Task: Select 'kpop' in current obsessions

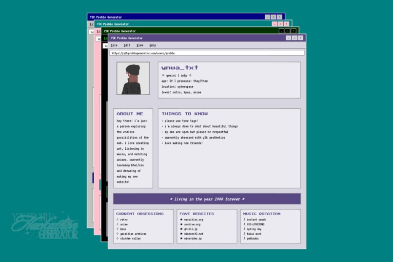Action: [121, 229]
